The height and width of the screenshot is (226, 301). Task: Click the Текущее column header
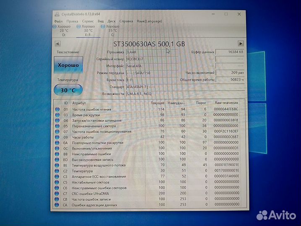pos(157,103)
